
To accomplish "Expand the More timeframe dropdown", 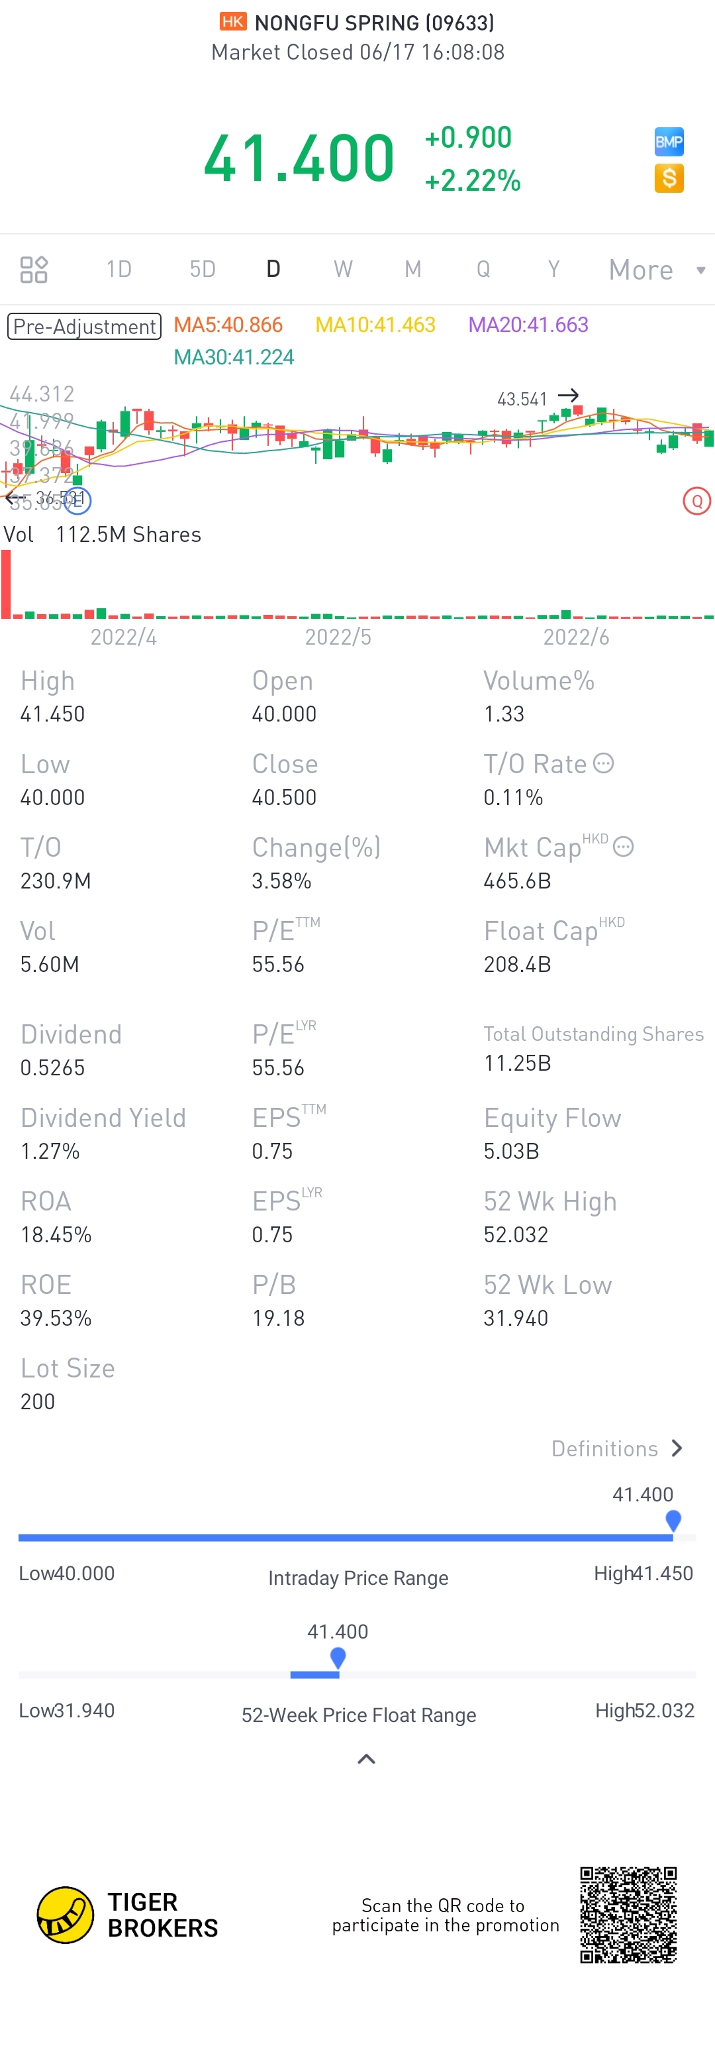I will (656, 270).
